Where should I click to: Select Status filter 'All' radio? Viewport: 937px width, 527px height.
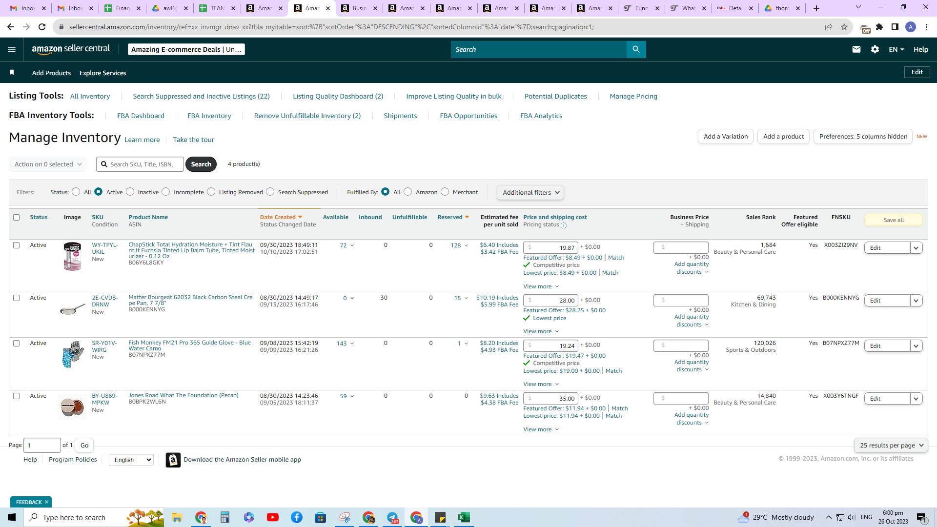pos(76,192)
